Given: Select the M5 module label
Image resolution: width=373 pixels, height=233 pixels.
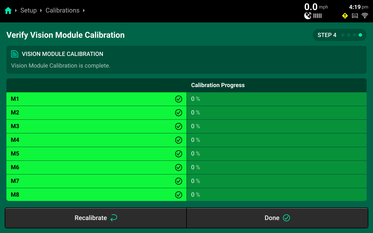Looking at the screenshot, I should point(15,154).
